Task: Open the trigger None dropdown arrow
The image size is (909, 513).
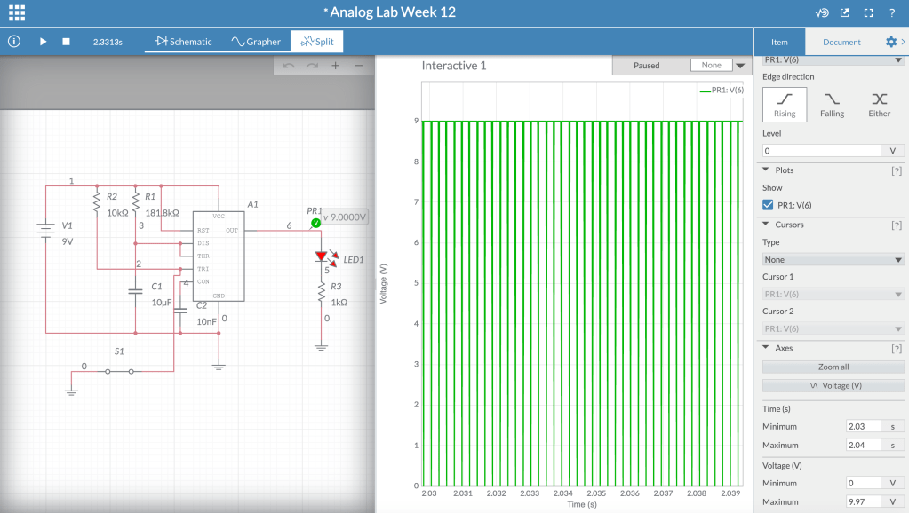Action: (740, 66)
